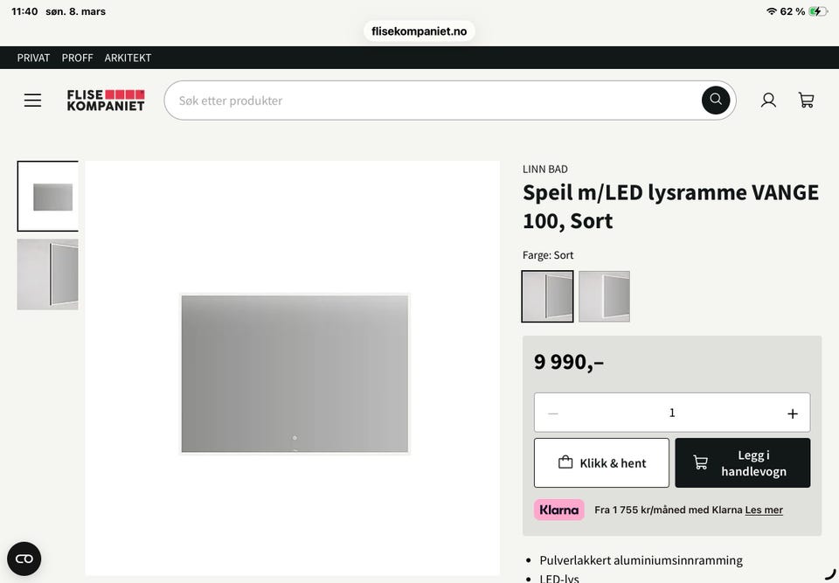Viewport: 839px width, 583px height.
Task: Open the shopping cart icon in header
Action: click(x=807, y=101)
